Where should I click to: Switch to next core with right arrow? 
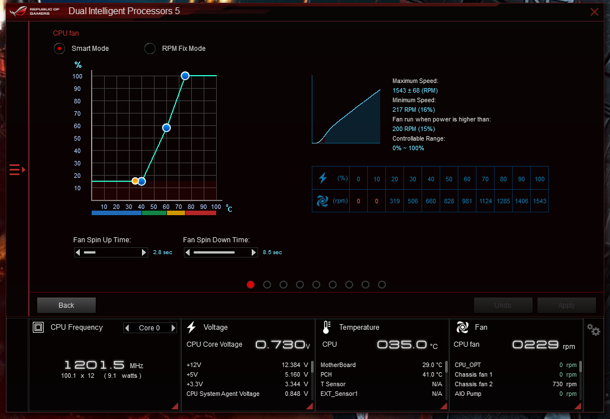click(173, 328)
